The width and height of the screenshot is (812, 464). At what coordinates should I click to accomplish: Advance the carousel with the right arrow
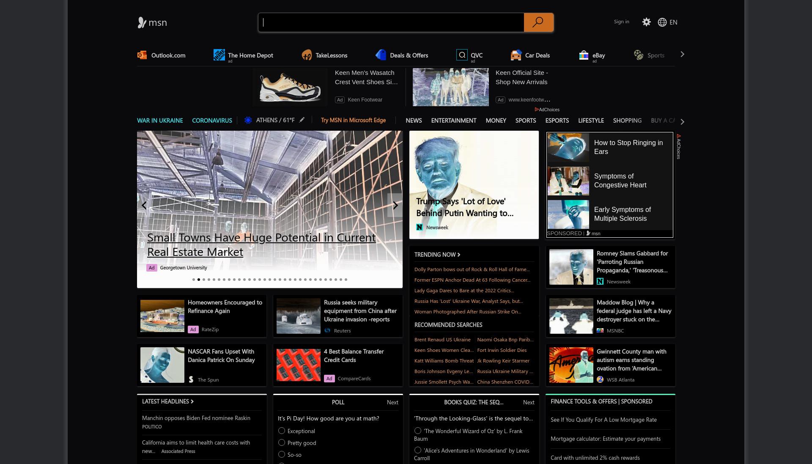pyautogui.click(x=395, y=205)
